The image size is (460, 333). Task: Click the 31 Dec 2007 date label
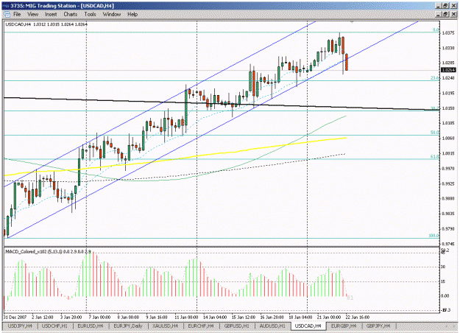click(15, 317)
